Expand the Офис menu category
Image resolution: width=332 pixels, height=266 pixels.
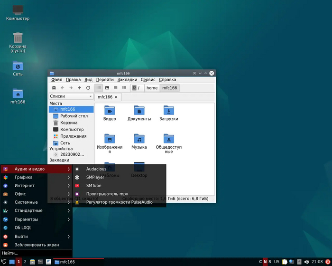point(37,194)
